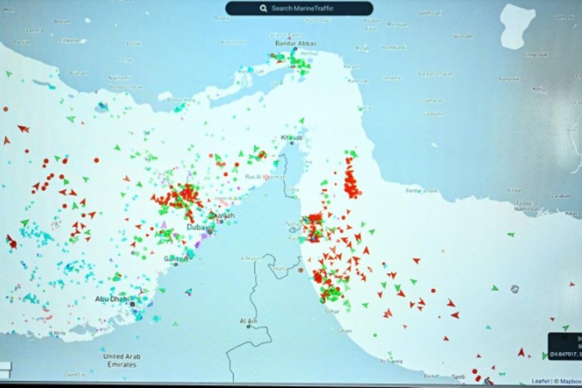Click the Hatta town label
The height and width of the screenshot is (388, 582).
280,267
